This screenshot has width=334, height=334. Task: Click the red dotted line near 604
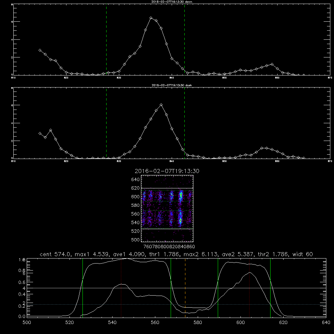pyautogui.click(x=249, y=288)
